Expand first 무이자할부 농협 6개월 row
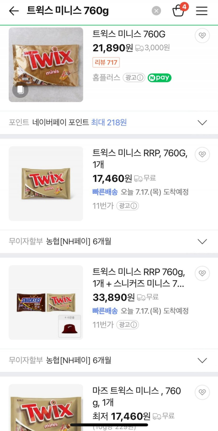 click(202, 241)
